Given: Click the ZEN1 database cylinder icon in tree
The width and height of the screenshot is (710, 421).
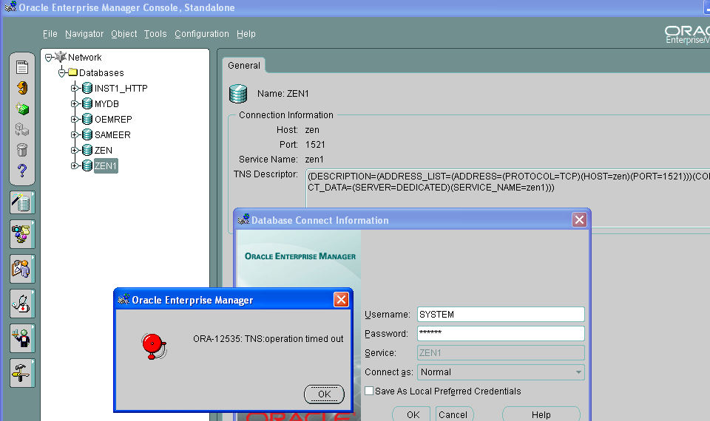Looking at the screenshot, I should coord(87,165).
